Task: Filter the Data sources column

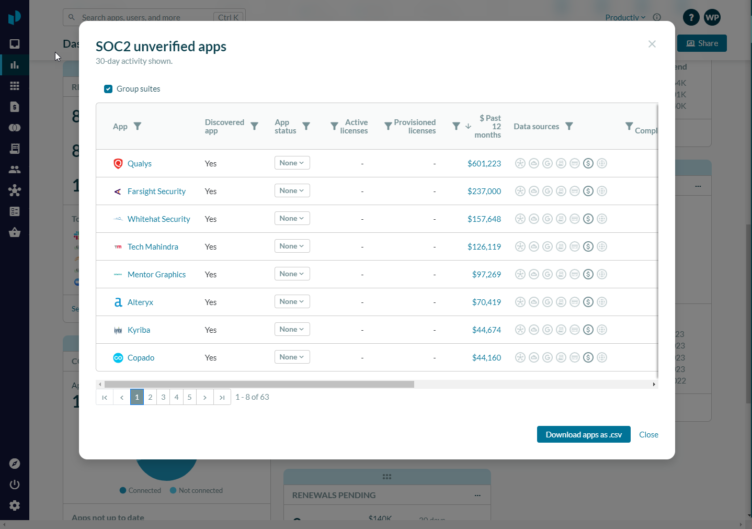Action: click(569, 126)
